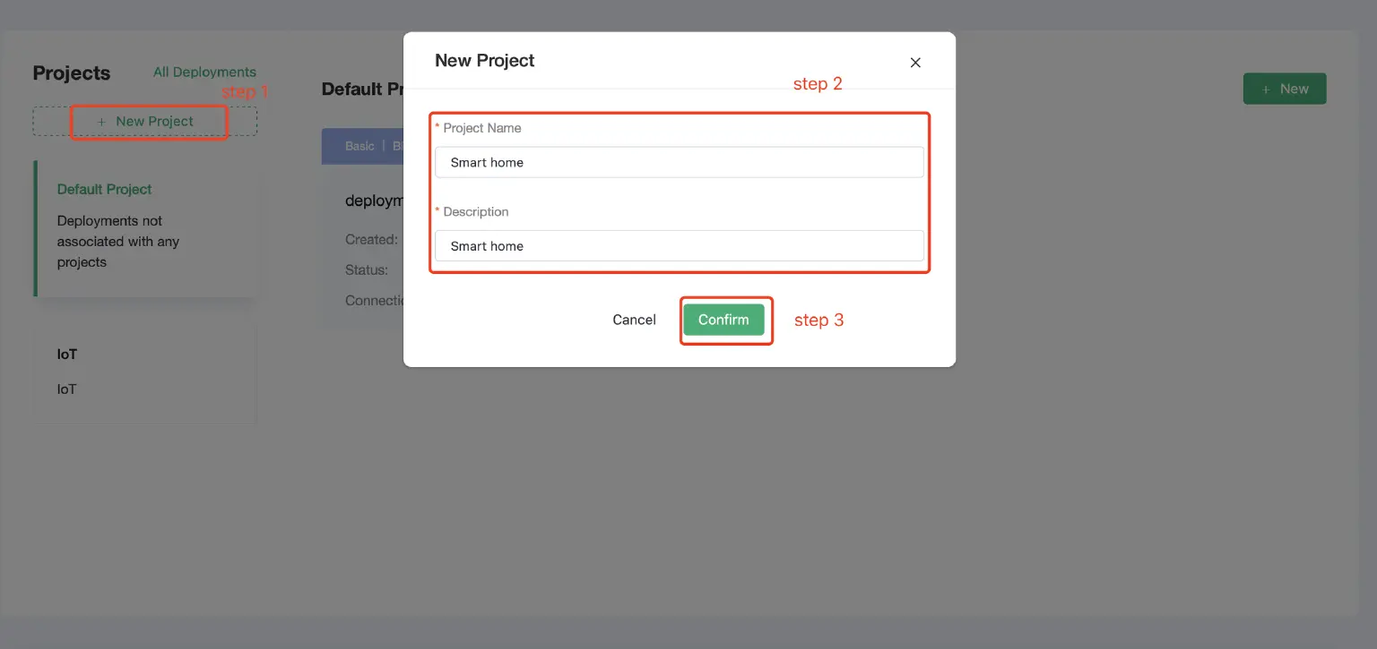Click the New Project dialog title

484,61
